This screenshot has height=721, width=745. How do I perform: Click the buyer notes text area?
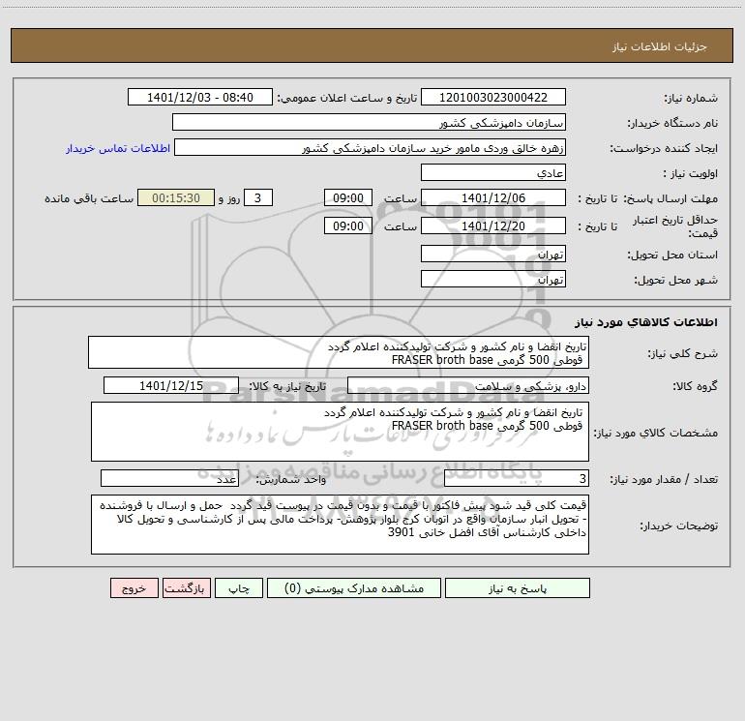tap(340, 525)
